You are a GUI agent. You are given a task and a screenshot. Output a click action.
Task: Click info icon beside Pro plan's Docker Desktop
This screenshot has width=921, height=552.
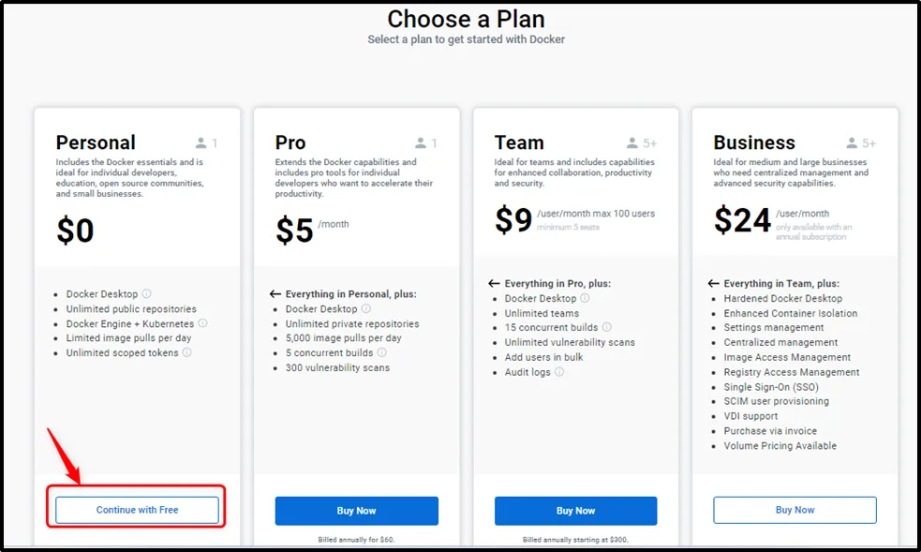365,308
